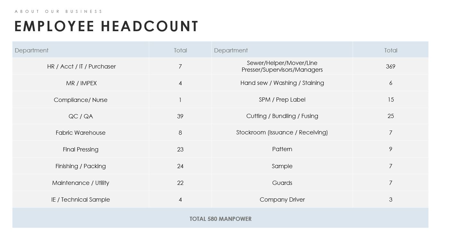This screenshot has height=236, width=452.
Task: Click the Hand sew / Washing / Staining cell
Action: [x=282, y=83]
